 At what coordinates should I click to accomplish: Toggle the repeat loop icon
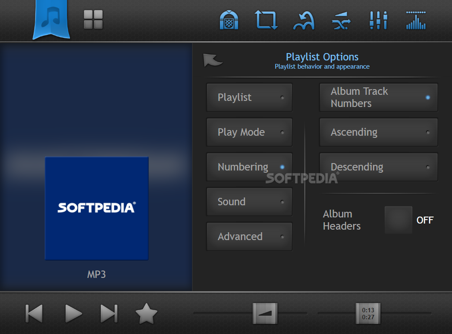pyautogui.click(x=266, y=20)
